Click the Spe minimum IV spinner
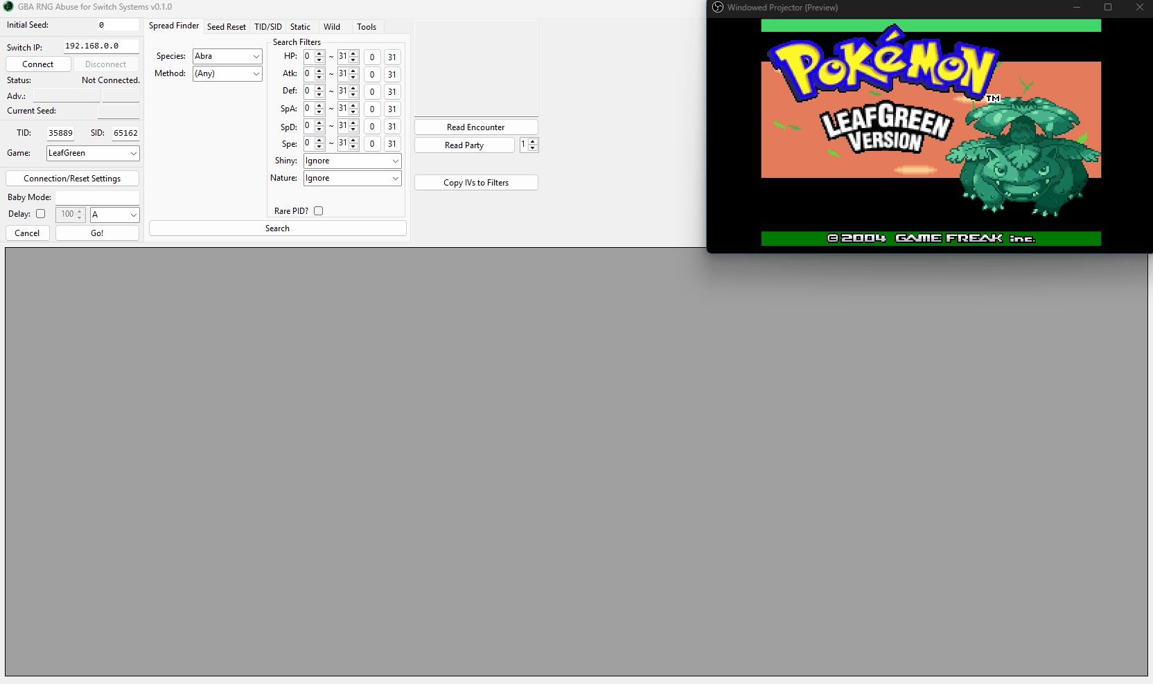The image size is (1153, 684). coord(315,143)
